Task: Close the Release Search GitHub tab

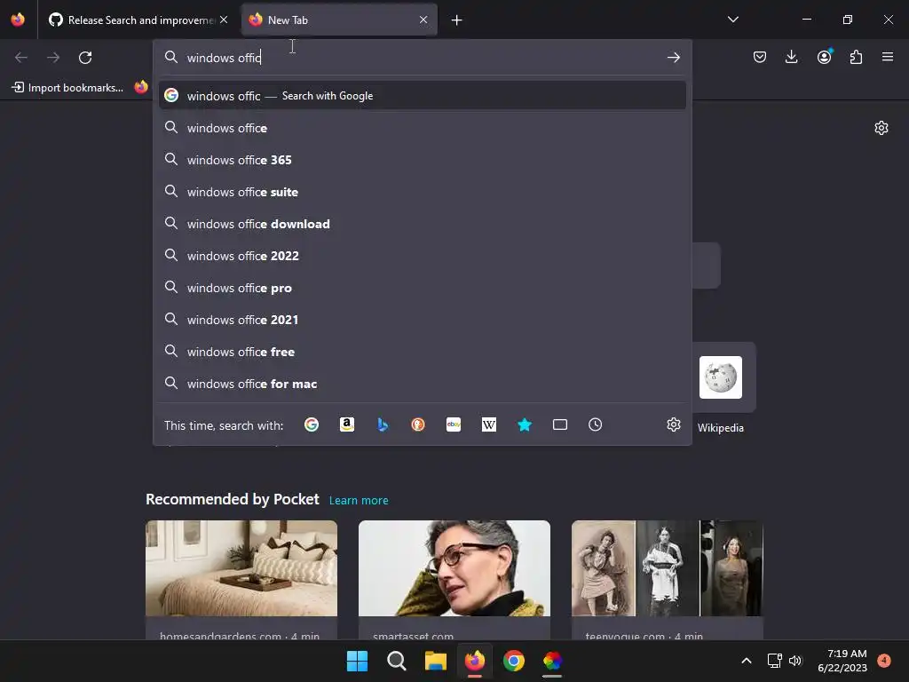Action: (x=224, y=20)
